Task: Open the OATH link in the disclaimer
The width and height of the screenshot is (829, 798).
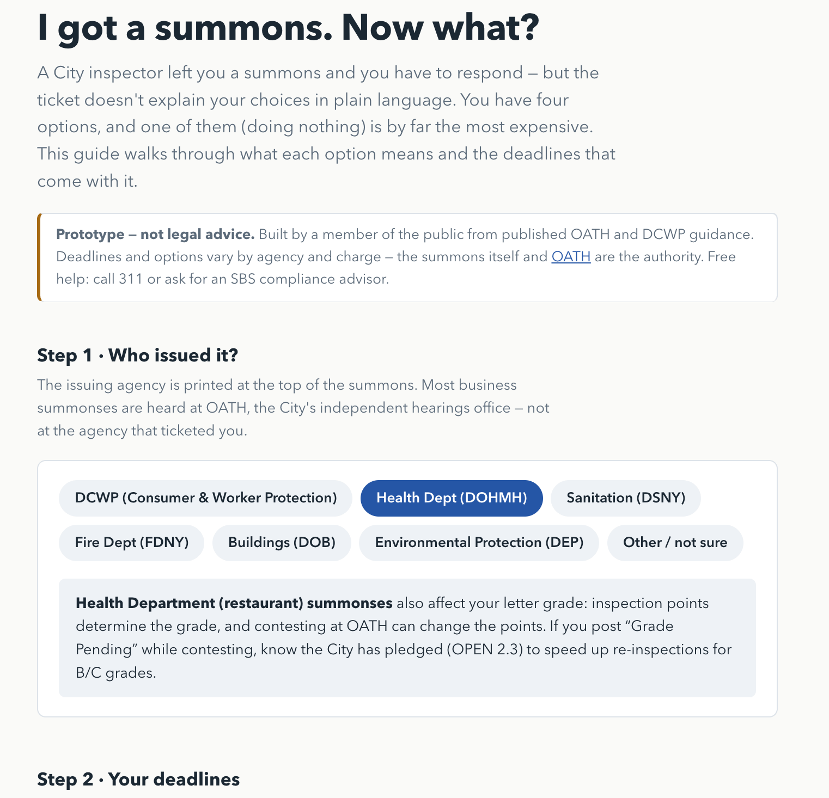Action: tap(571, 256)
